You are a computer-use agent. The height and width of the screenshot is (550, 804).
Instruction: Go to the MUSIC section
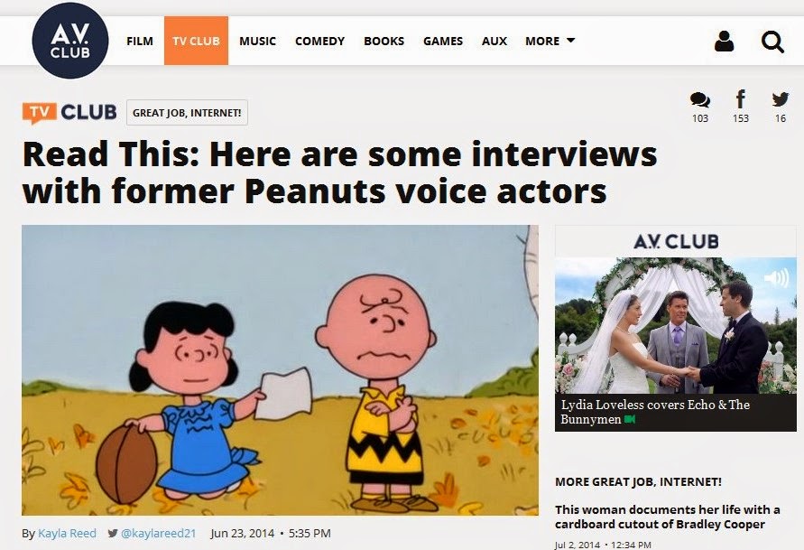(x=257, y=41)
